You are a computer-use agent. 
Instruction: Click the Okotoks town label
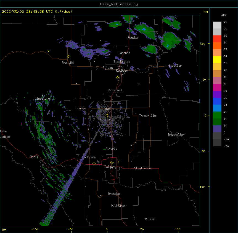click(114, 194)
